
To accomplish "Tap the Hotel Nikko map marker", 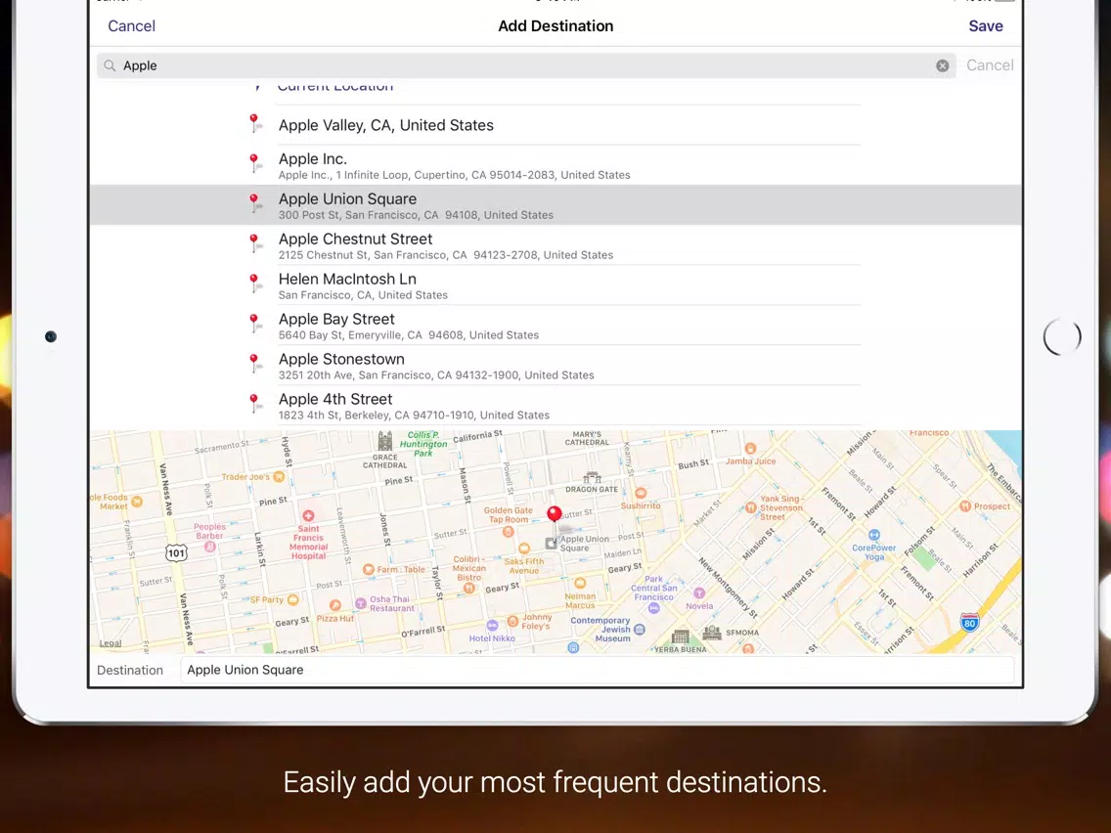I will click(x=492, y=626).
